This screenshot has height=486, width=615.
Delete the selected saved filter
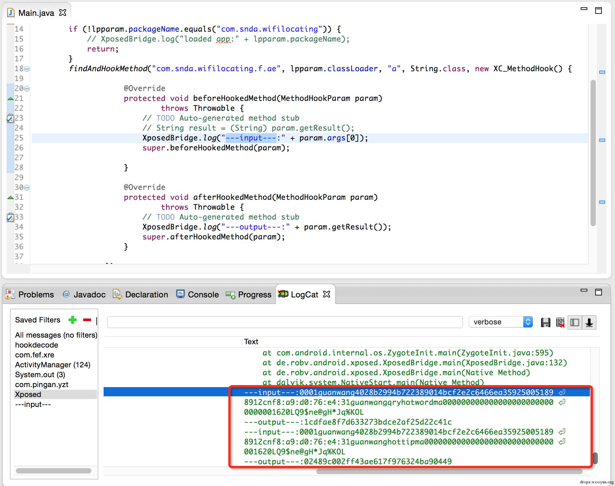point(87,320)
